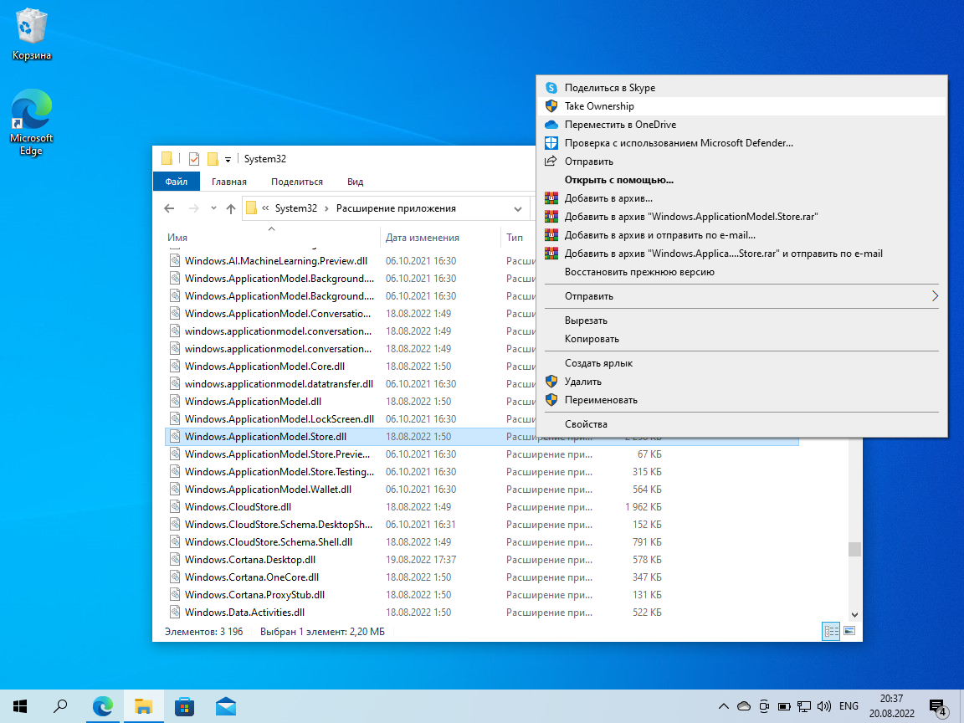This screenshot has height=723, width=964.
Task: Select Take Ownership menu entry
Action: click(741, 106)
